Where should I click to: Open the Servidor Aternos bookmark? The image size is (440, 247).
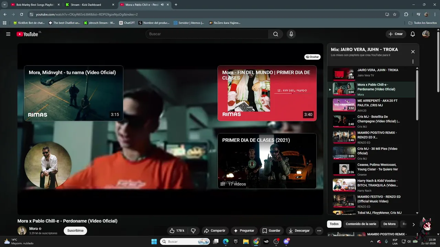click(189, 23)
